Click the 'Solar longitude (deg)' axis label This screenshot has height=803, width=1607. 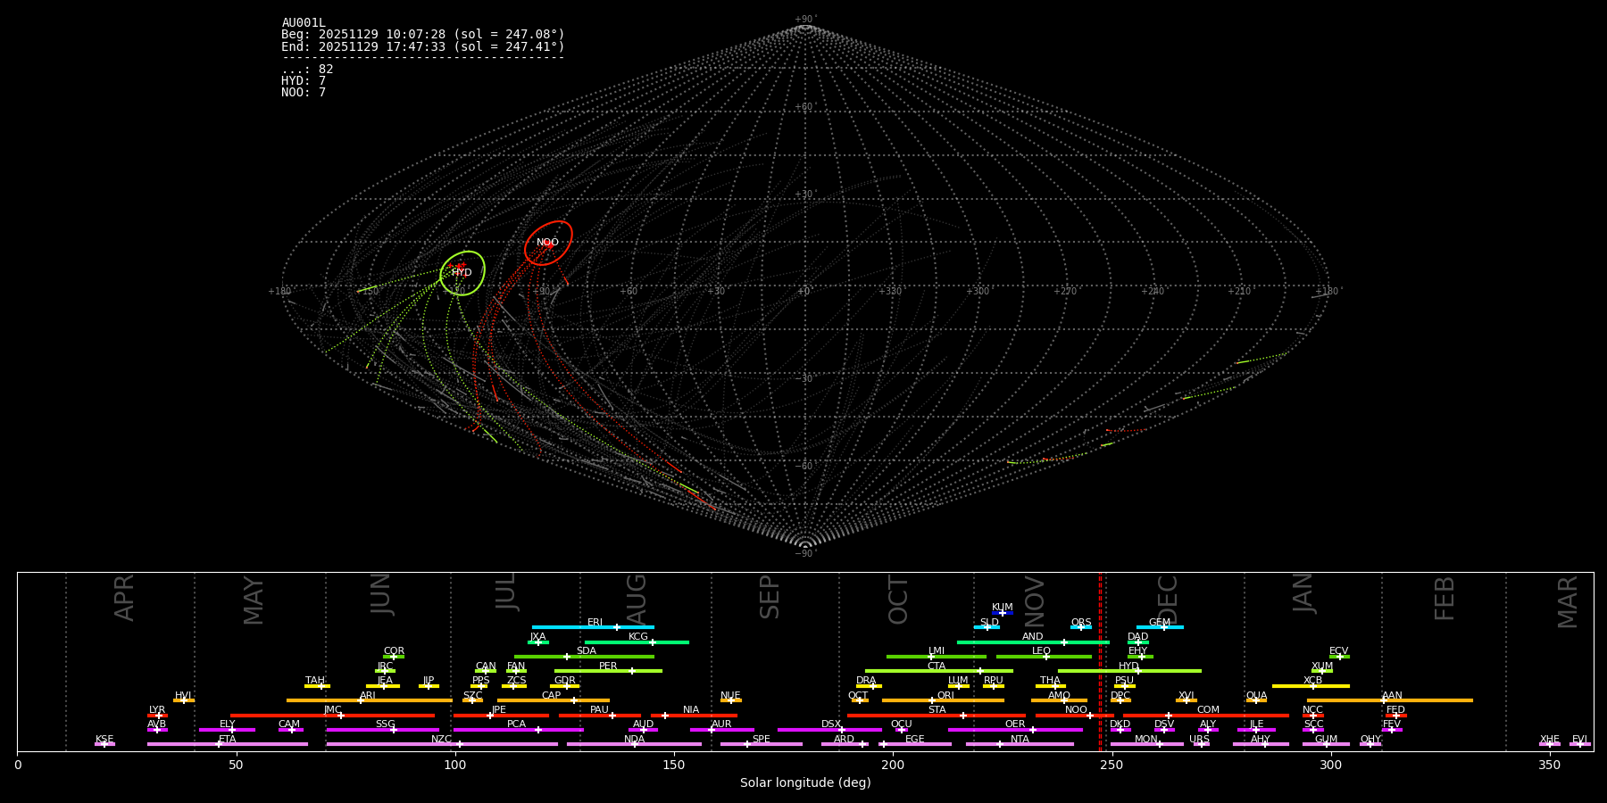tap(805, 783)
